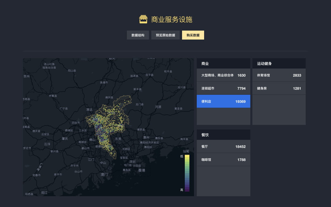Click the 佛冈县 label on map
Screen dimensions: 331x207
109,98
